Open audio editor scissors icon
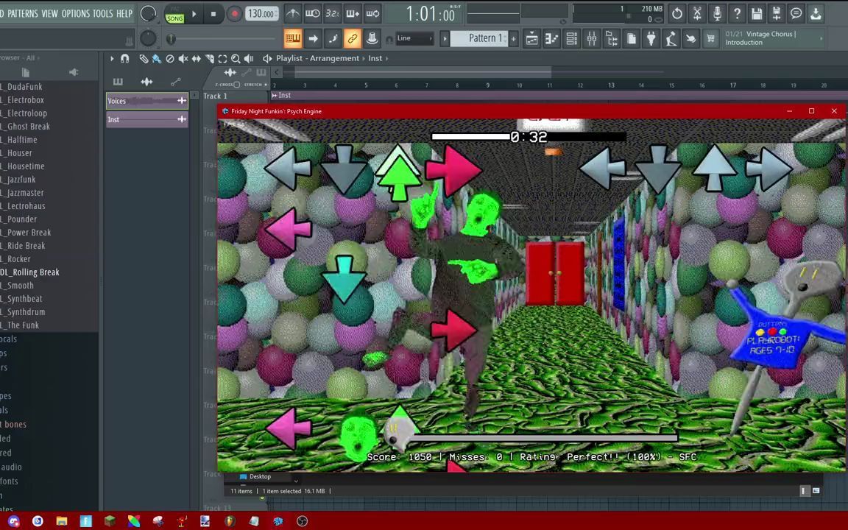Image resolution: width=848 pixels, height=530 pixels. pyautogui.click(x=697, y=13)
